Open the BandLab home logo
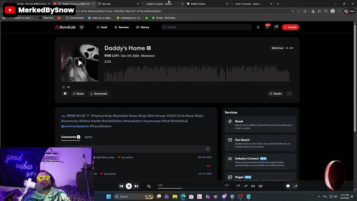The height and width of the screenshot is (201, 357). coord(65,27)
